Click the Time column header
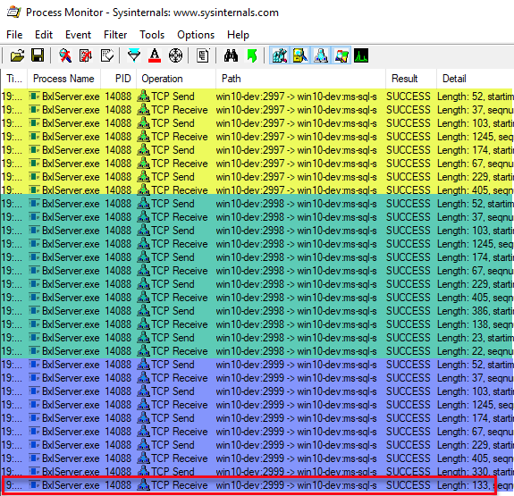Viewport: 514px width, 496px height. (x=14, y=79)
